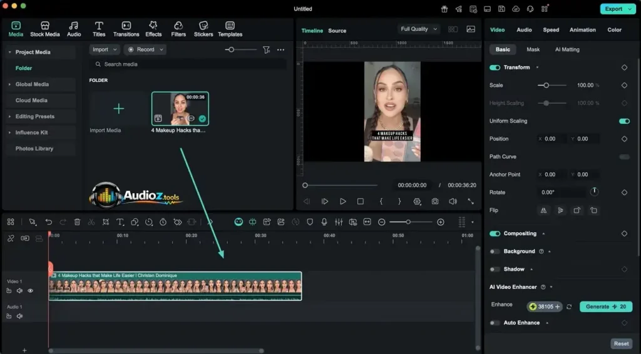Open the Transitions panel
This screenshot has height=354, width=641.
[x=126, y=29]
